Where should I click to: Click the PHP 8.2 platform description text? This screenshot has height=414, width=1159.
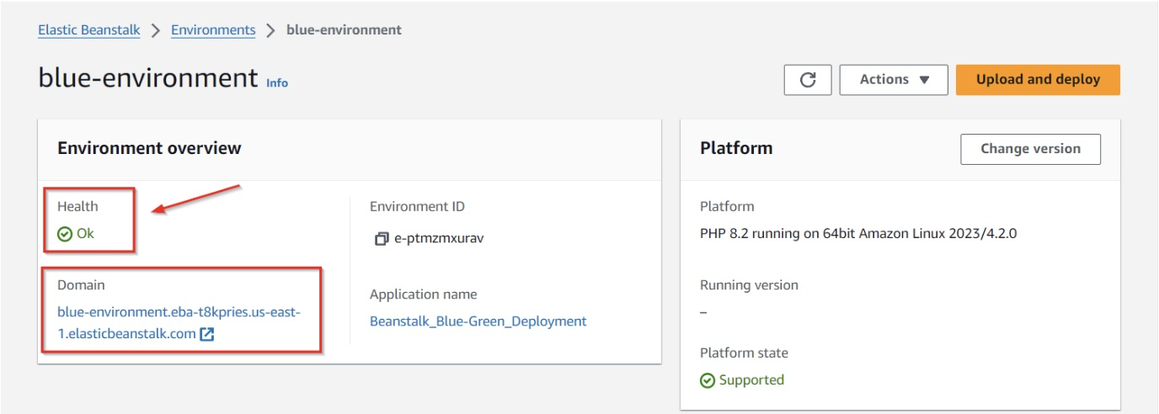858,234
